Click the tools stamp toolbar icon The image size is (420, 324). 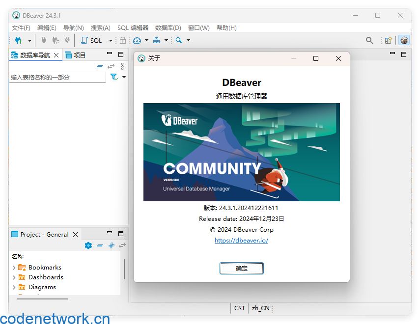(156, 40)
